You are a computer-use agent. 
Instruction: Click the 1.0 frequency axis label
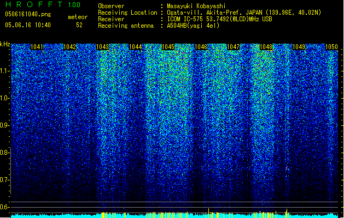pyautogui.click(x=4, y=98)
